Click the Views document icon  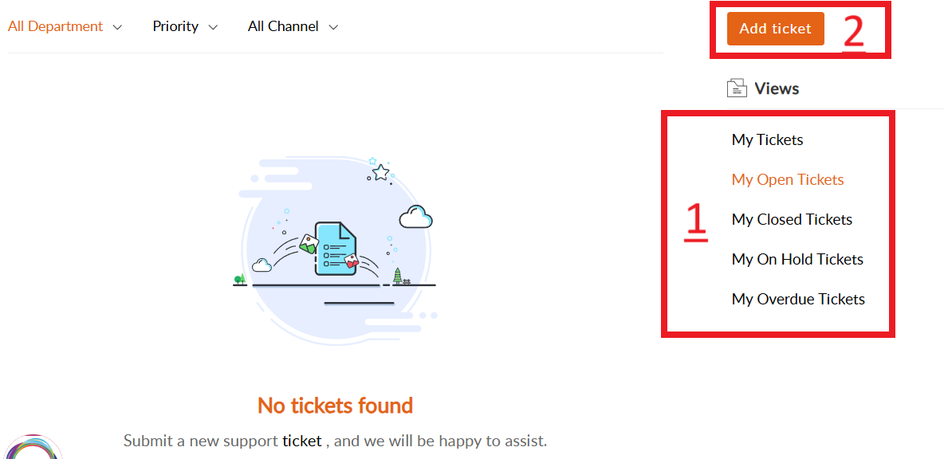[737, 88]
